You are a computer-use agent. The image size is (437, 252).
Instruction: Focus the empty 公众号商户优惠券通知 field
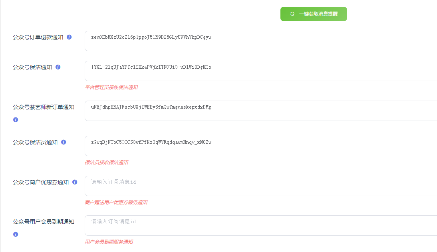pos(260,186)
